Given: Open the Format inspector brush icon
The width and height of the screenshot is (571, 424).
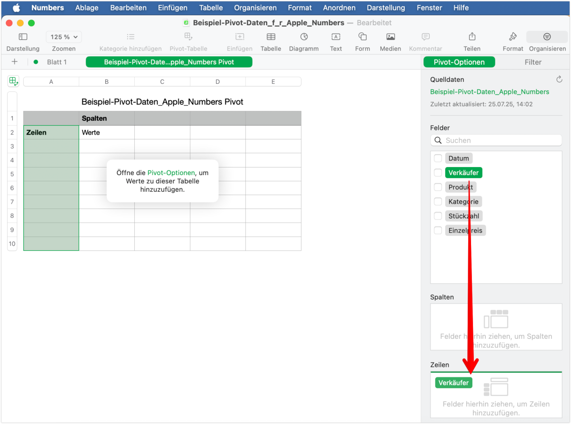Looking at the screenshot, I should tap(513, 36).
